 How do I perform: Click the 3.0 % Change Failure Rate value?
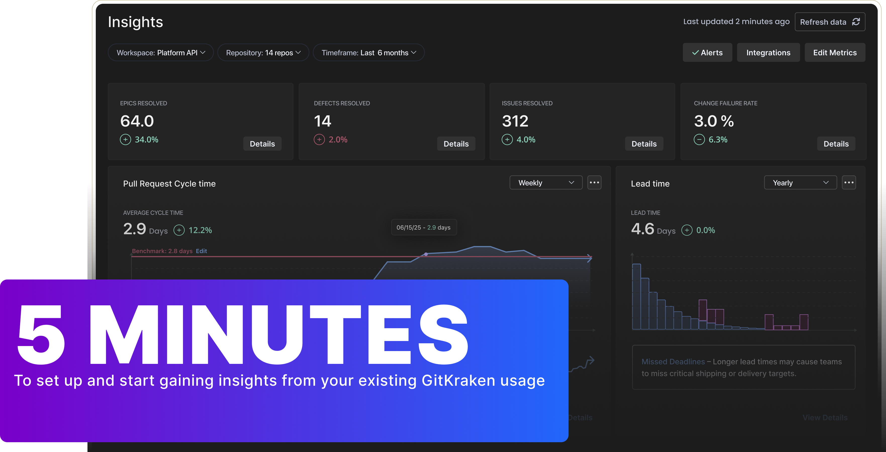click(x=714, y=121)
